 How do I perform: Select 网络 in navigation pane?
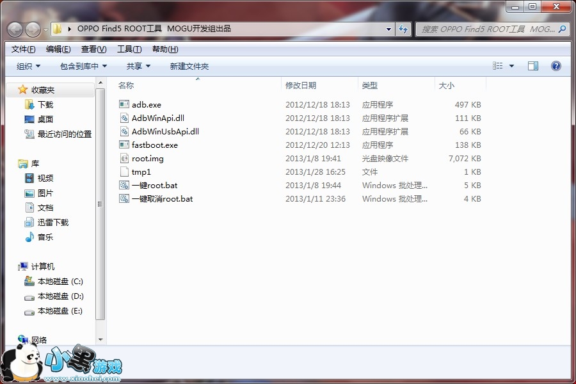pyautogui.click(x=39, y=340)
